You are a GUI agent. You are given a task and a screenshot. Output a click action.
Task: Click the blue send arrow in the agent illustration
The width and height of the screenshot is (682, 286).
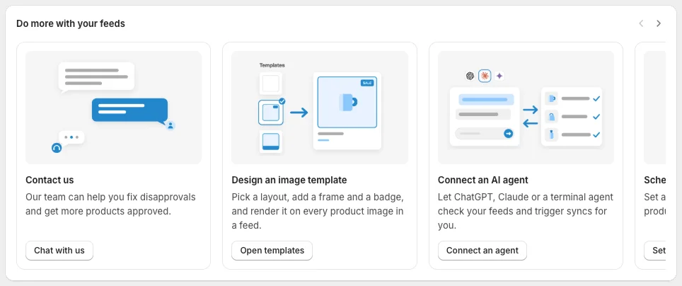[x=508, y=134]
